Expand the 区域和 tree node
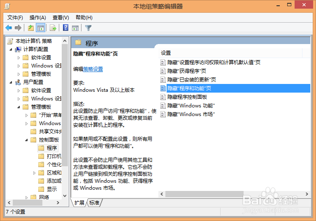316x221 pixels. click(34, 173)
